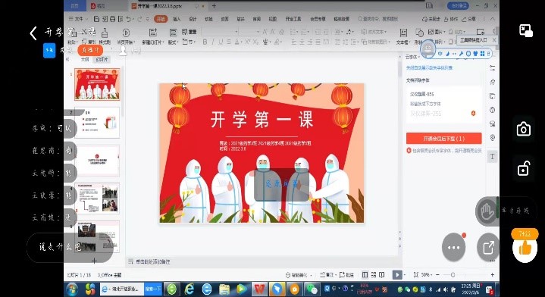Toggle the screen rotation lock icon

coord(524,168)
